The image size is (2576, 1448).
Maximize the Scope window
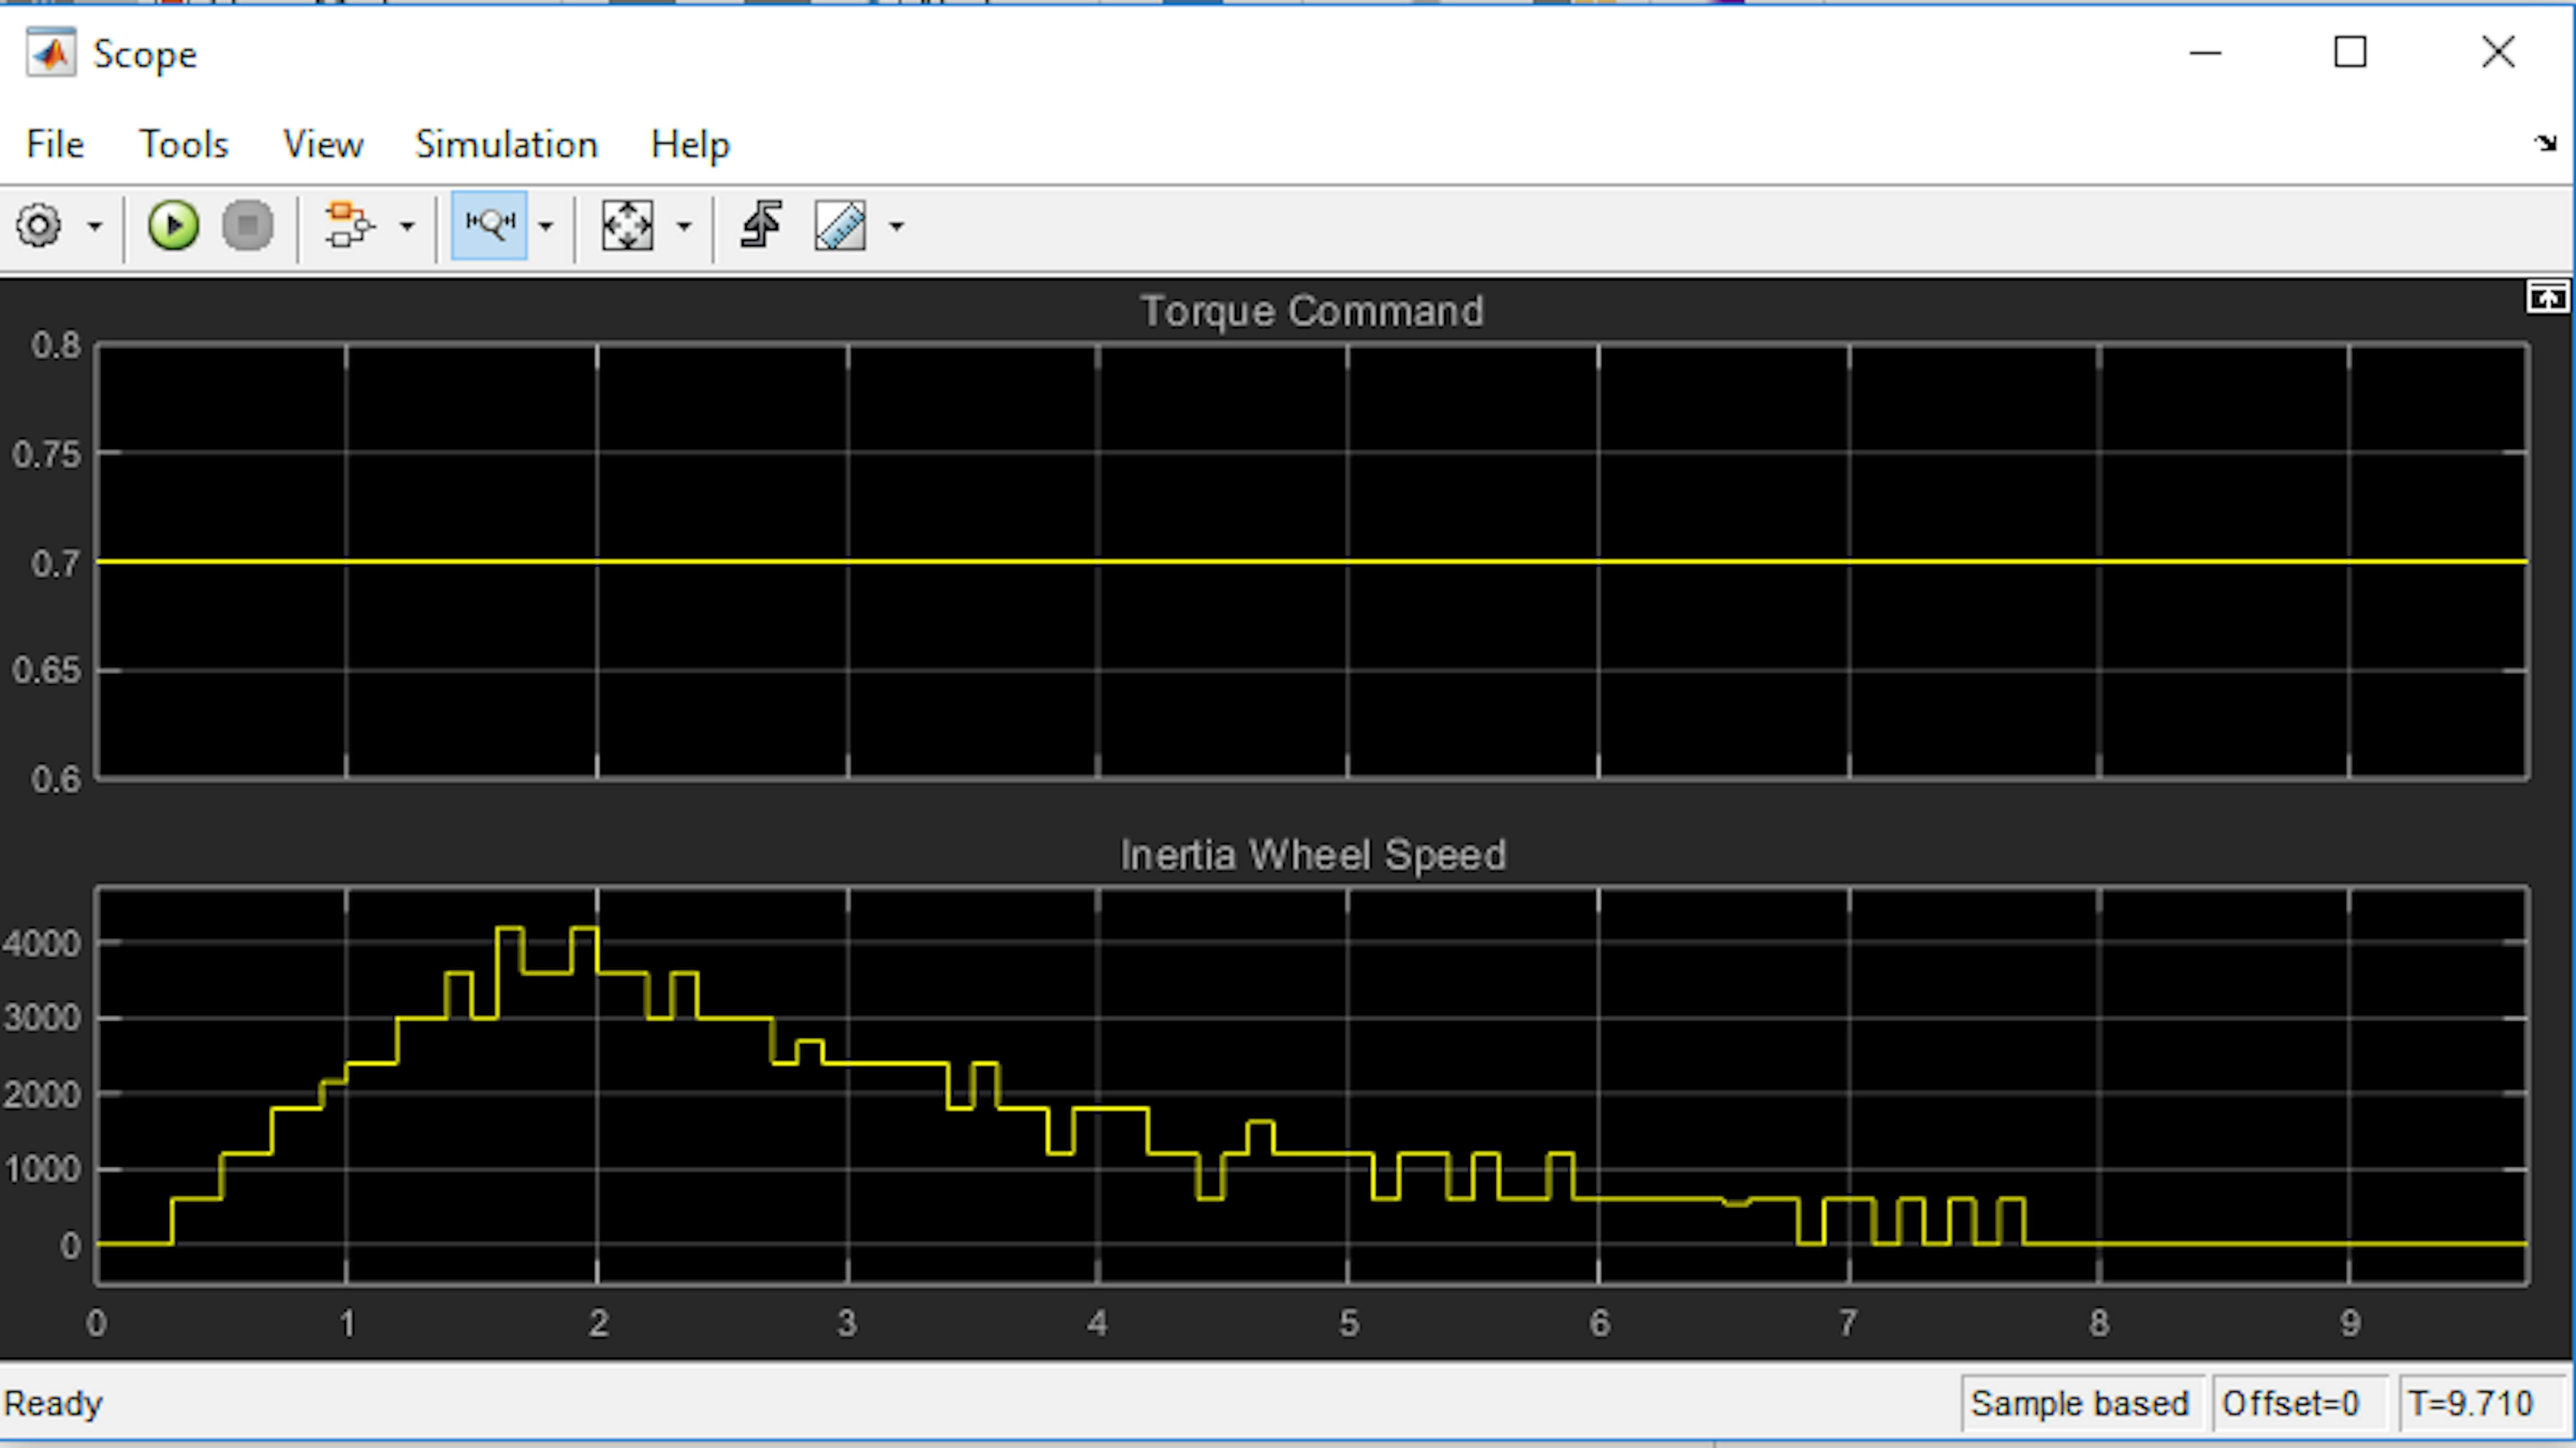coord(2350,53)
